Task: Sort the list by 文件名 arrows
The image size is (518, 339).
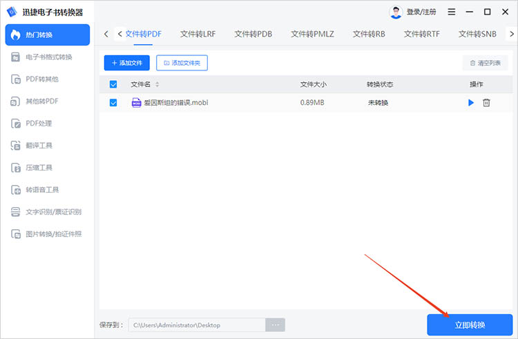Action: 157,84
